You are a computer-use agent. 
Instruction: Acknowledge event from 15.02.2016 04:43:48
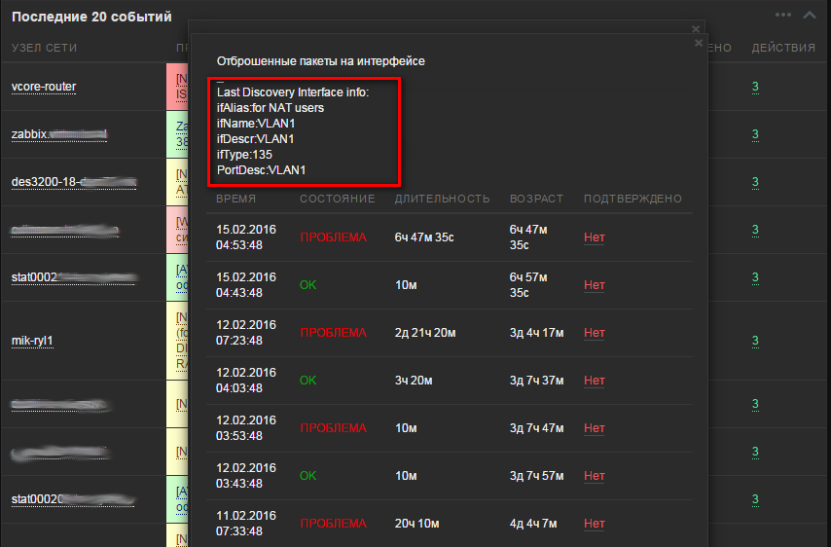[x=595, y=285]
